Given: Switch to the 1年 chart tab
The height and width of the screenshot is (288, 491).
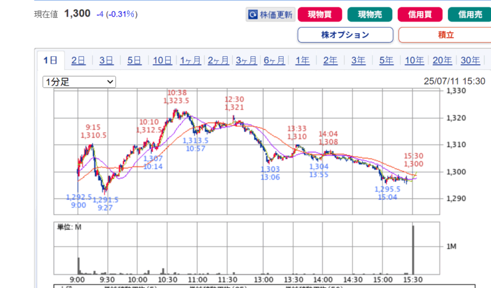Looking at the screenshot, I should pos(303,60).
